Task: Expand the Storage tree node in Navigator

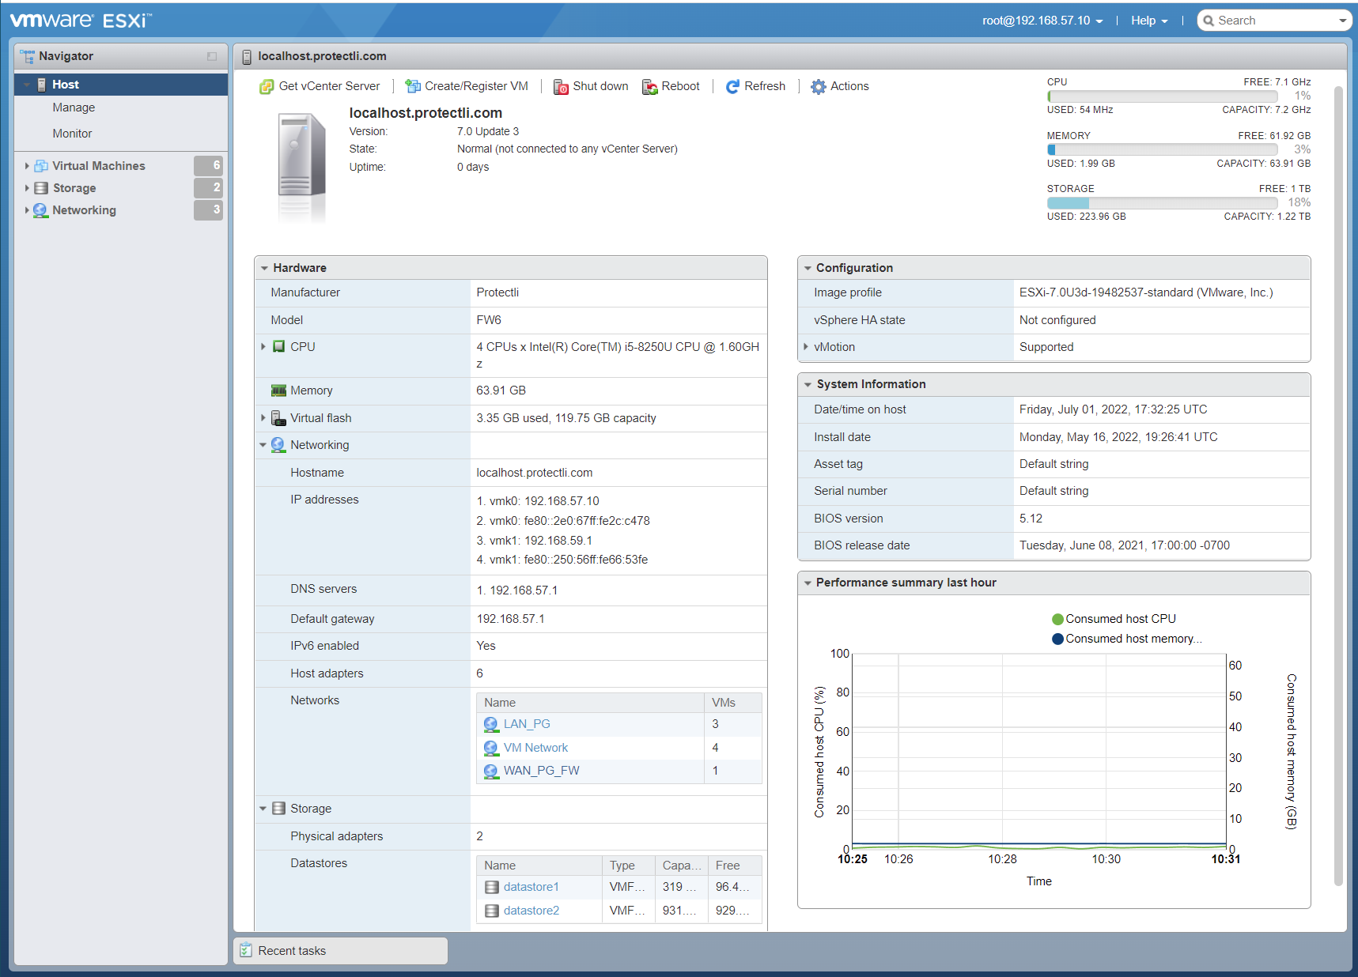Action: [27, 188]
